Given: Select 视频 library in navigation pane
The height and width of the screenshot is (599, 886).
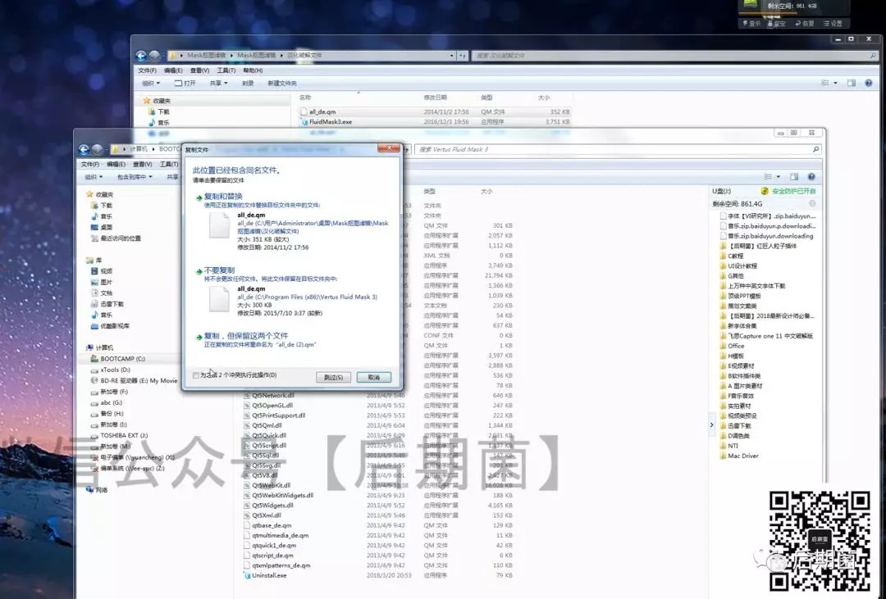Looking at the screenshot, I should click(x=106, y=271).
